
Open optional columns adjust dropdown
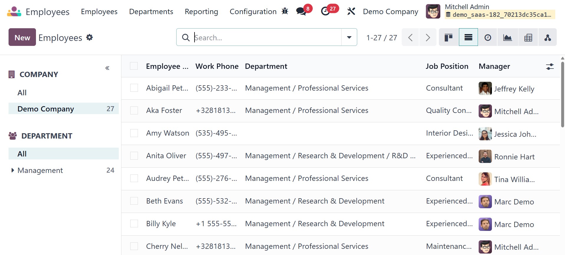tap(550, 66)
